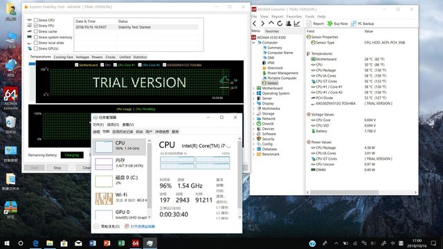
Task: Toggle CPU Core #1 graph checkbox
Action: click(x=115, y=65)
